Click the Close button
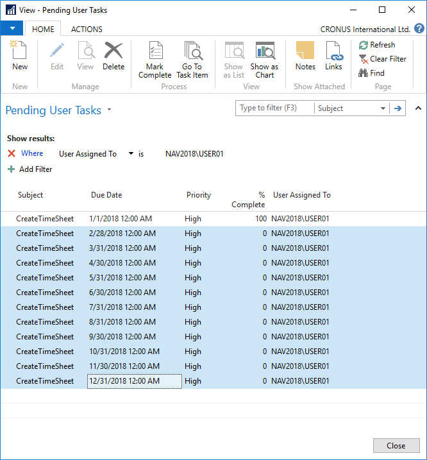 pos(396,446)
